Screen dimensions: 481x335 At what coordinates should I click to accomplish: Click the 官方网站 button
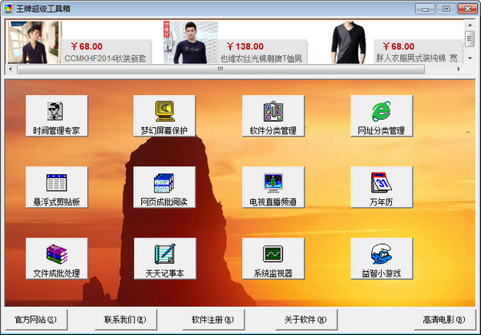36,320
